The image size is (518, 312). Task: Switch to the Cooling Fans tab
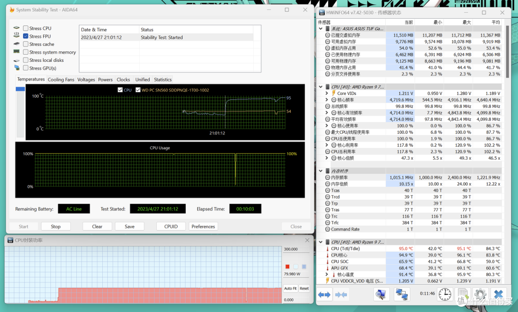[61, 80]
